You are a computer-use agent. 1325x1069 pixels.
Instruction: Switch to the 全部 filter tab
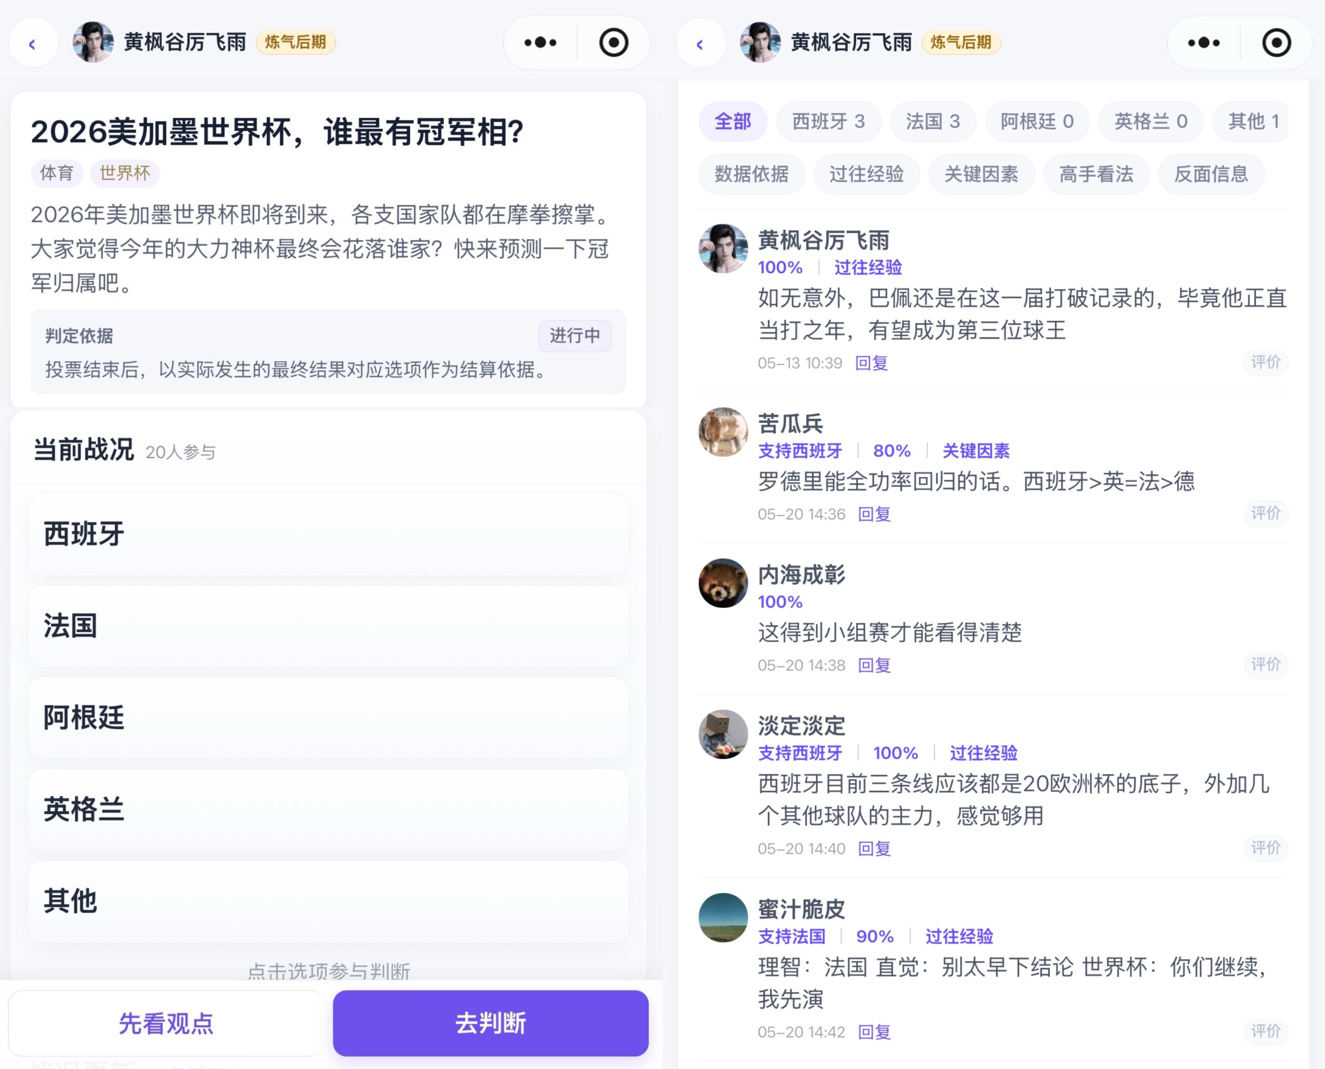click(733, 121)
